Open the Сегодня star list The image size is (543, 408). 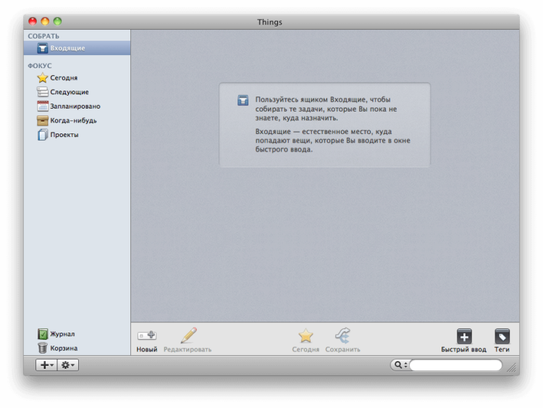pyautogui.click(x=77, y=78)
